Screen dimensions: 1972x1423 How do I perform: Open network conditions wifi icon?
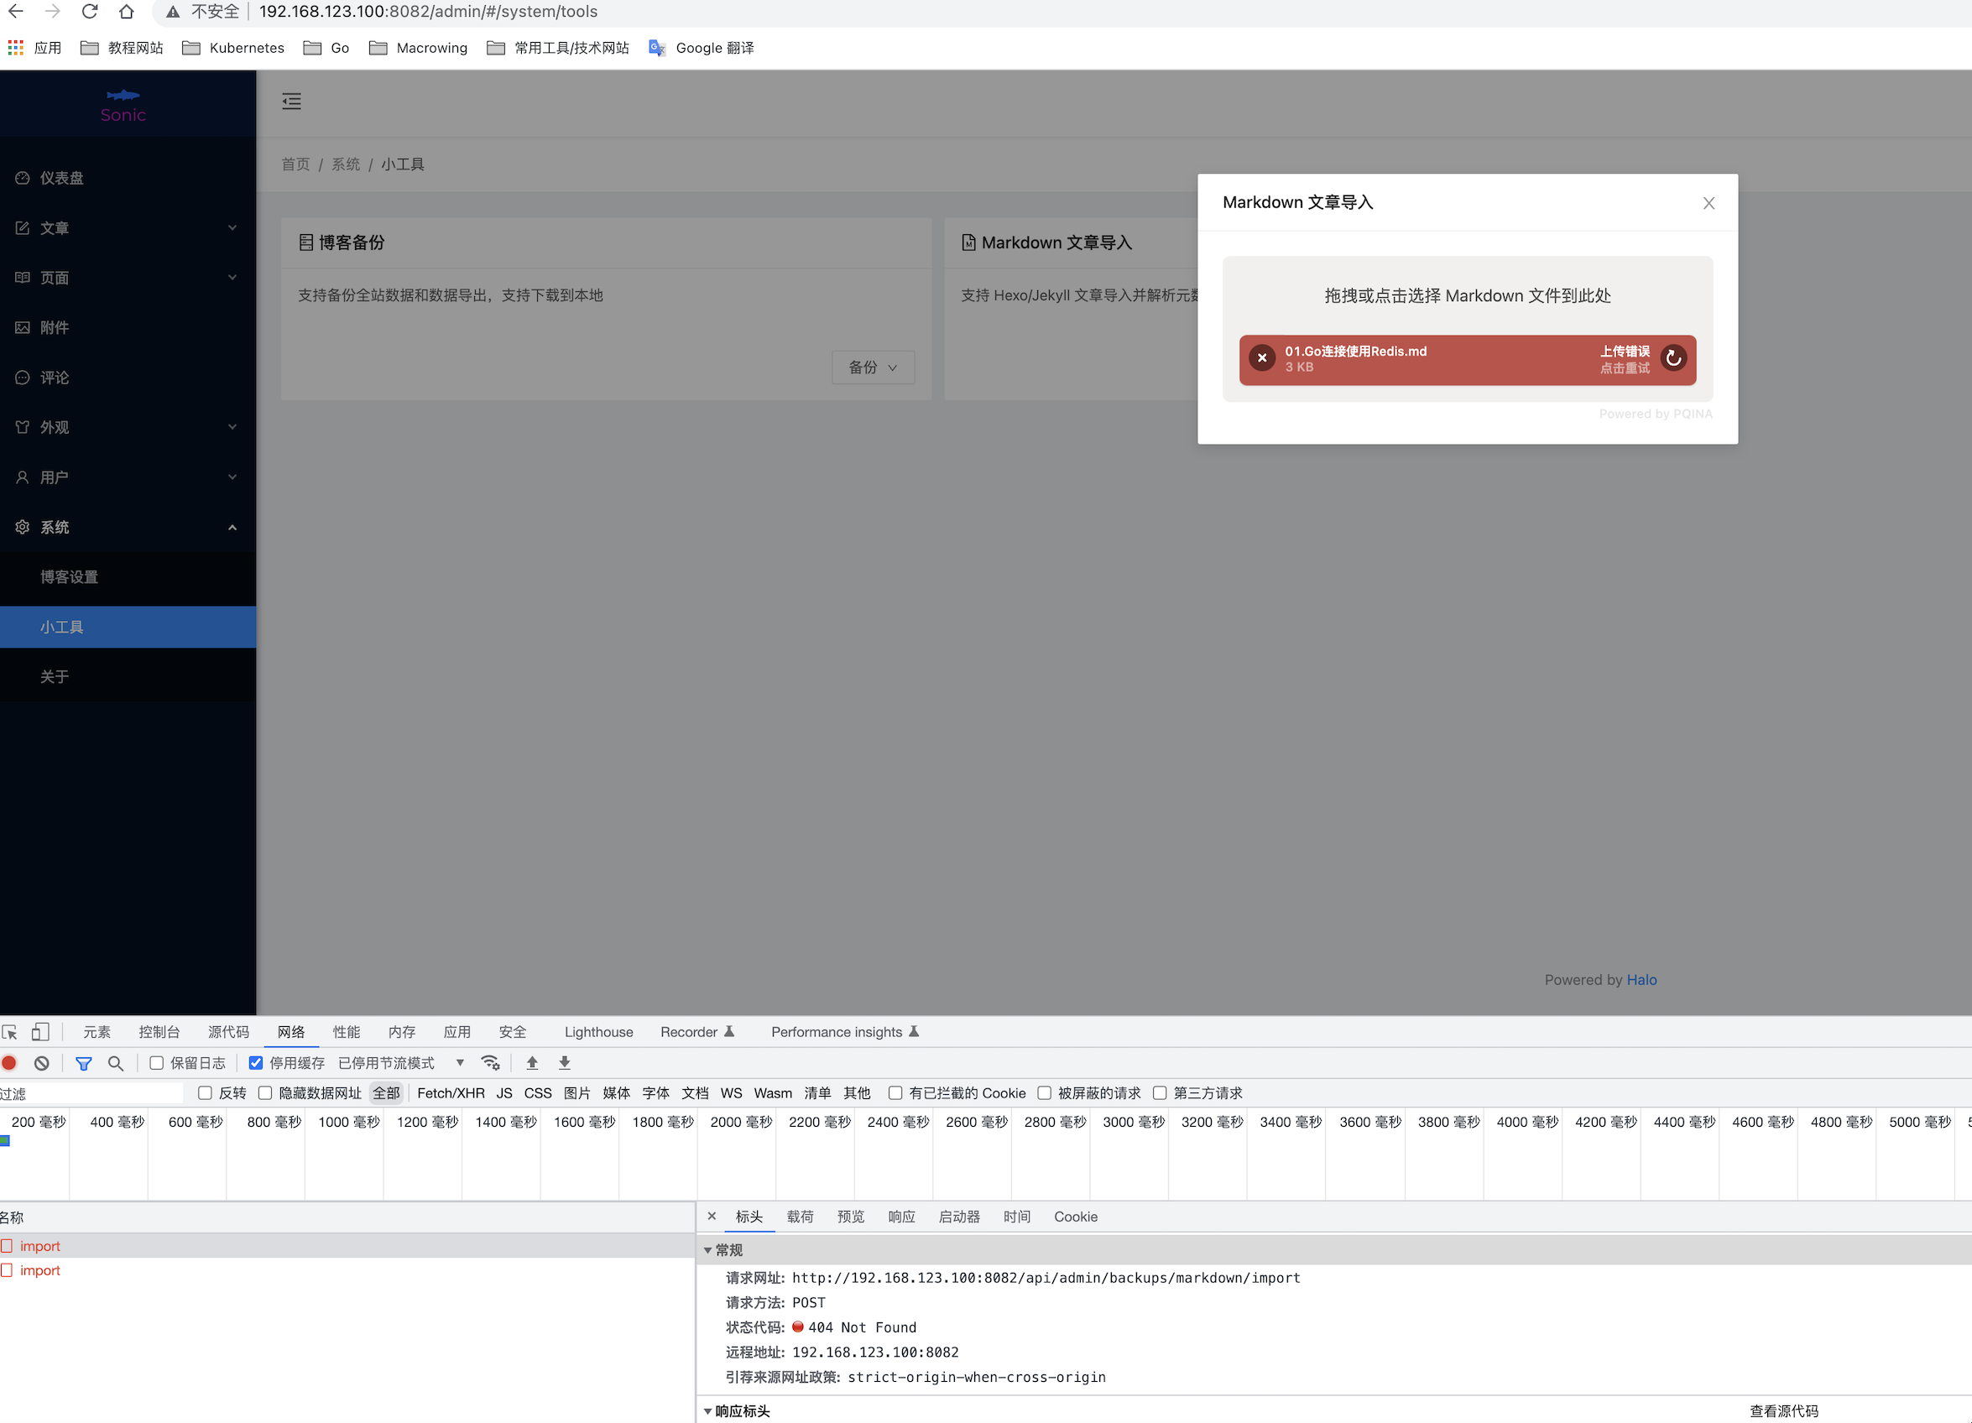point(490,1062)
